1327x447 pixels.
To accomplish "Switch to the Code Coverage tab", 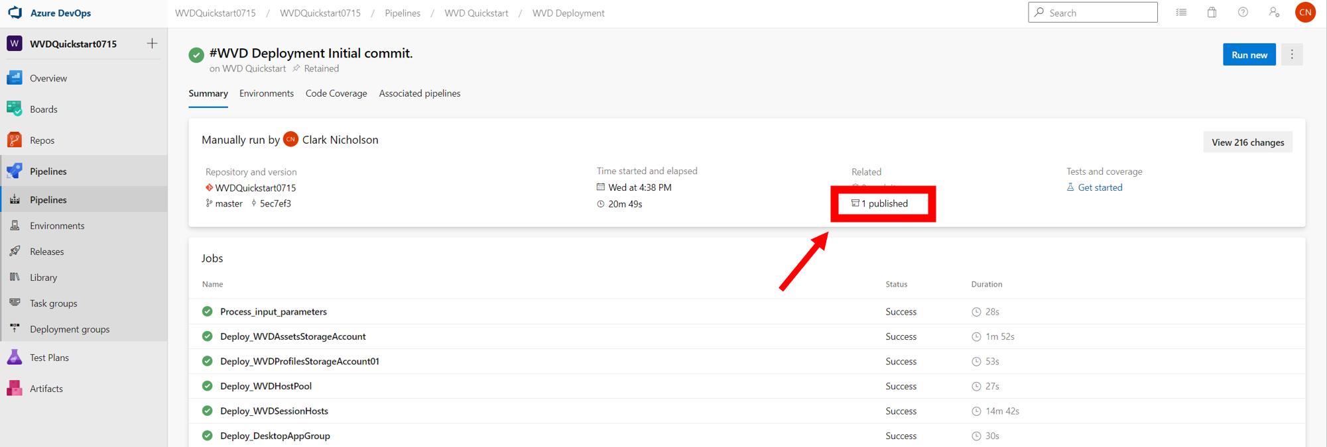I will coord(336,93).
